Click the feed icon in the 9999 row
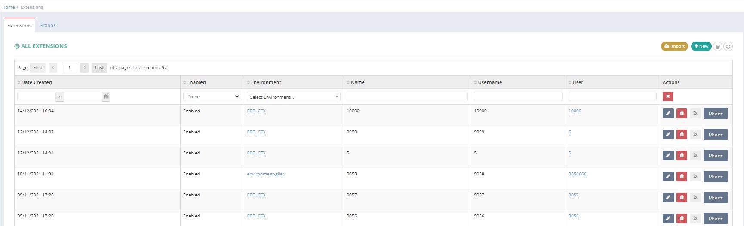Screen dimensions: 744x226 pyautogui.click(x=695, y=135)
